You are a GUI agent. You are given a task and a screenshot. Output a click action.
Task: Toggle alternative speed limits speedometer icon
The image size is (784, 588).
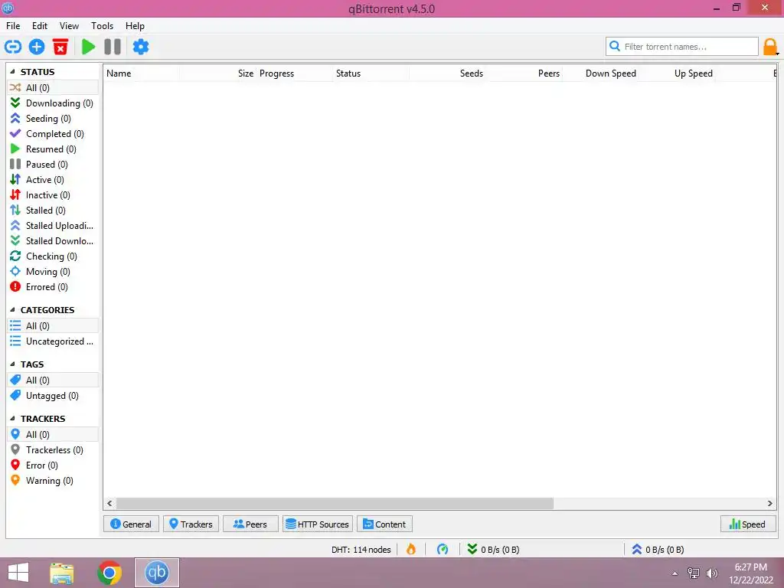coord(443,550)
